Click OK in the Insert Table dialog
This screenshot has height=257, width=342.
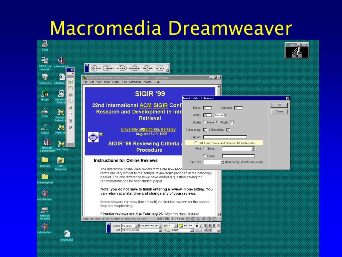[280, 105]
